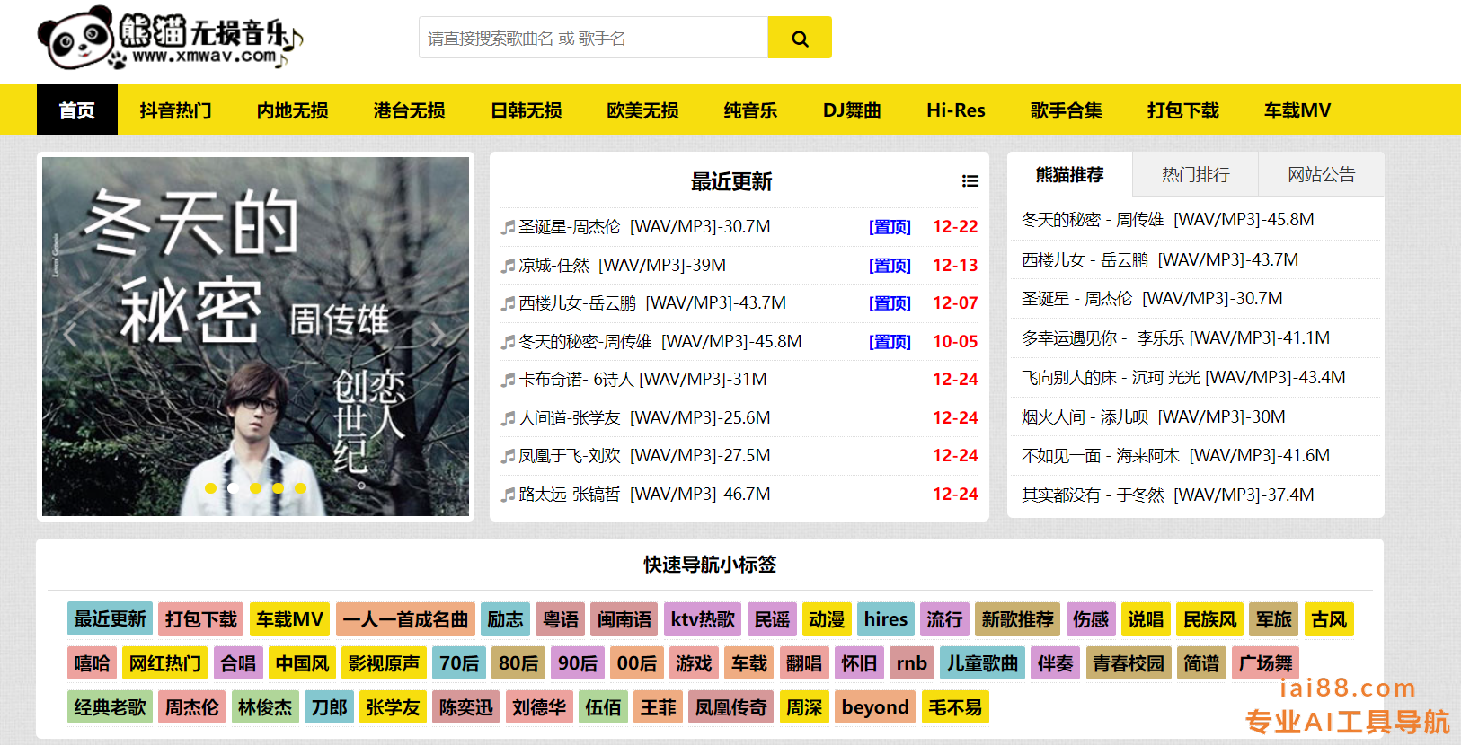Viewport: 1461px width, 745px height.
Task: Select the beyond artist tag
Action: pos(875,707)
